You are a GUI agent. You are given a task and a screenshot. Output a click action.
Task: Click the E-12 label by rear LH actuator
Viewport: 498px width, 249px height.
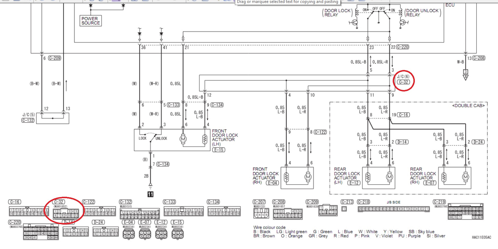[x=354, y=183]
